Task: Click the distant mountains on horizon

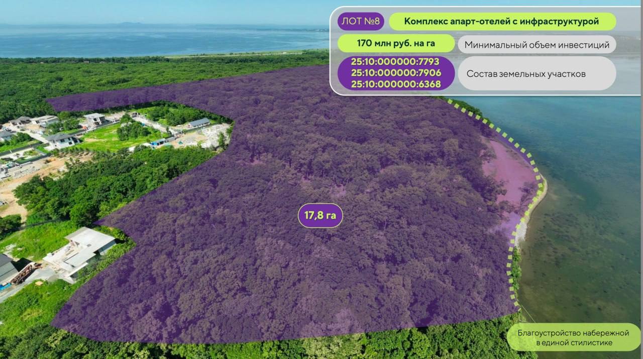Action: click(131, 23)
